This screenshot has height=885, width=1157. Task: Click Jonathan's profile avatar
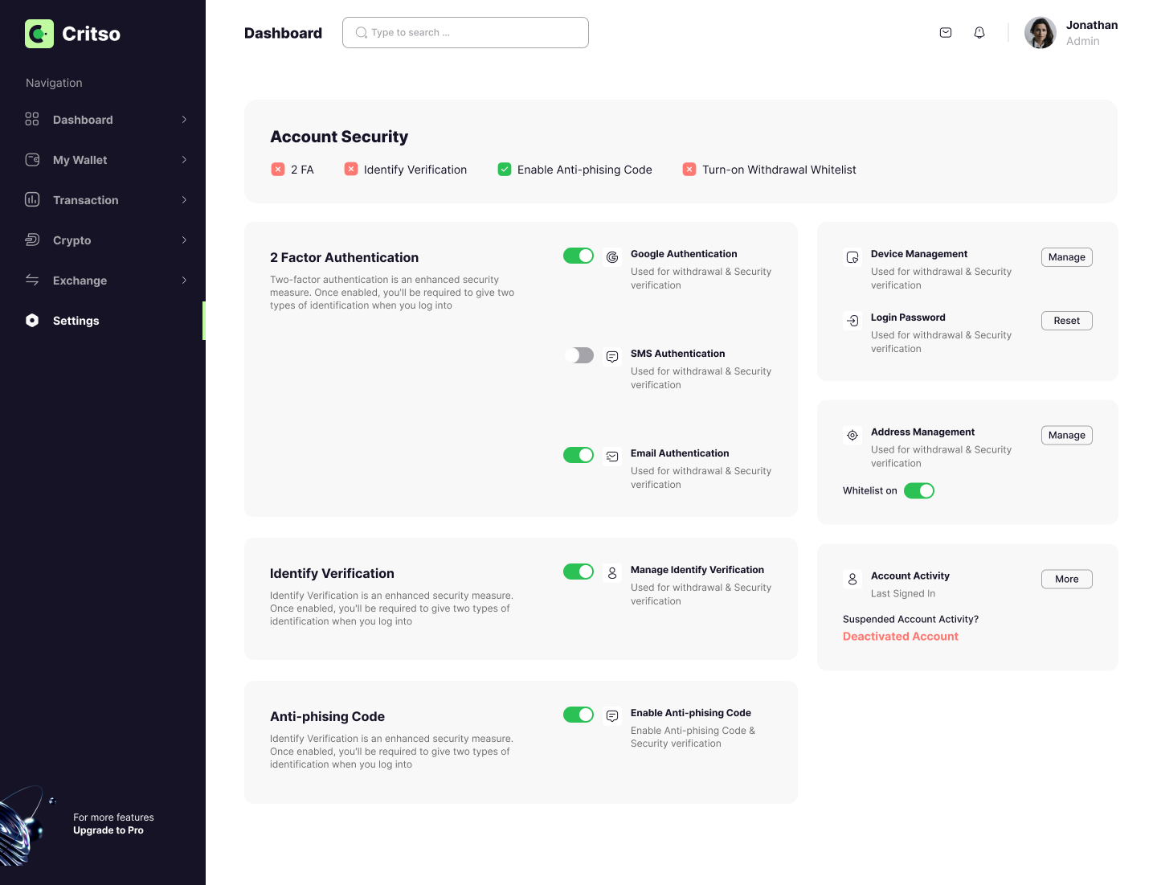tap(1040, 33)
